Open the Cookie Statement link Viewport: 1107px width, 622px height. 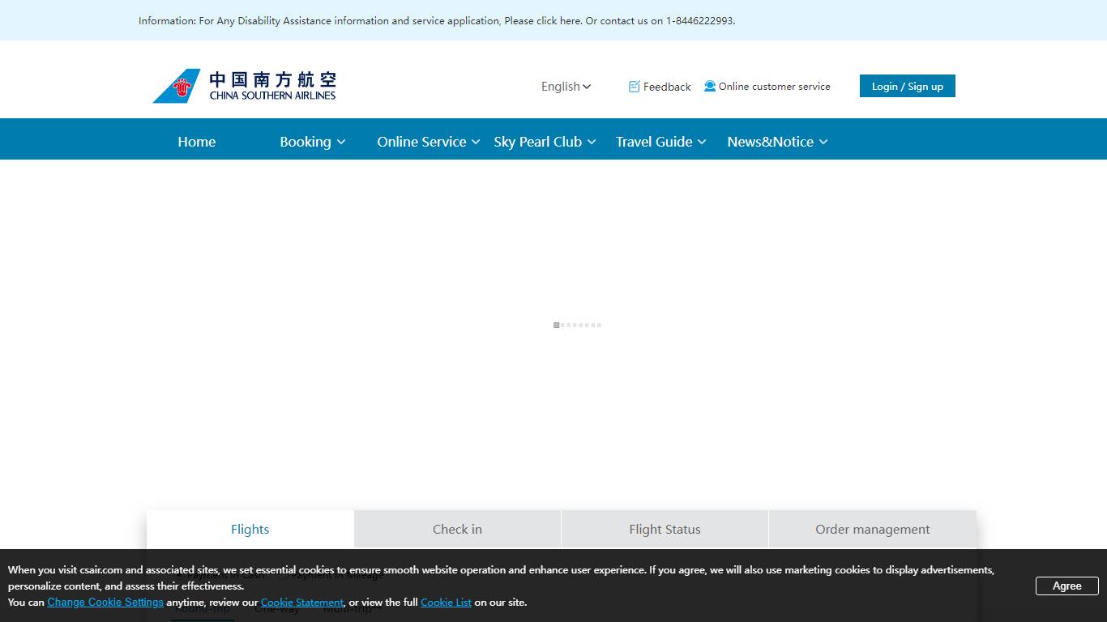click(302, 603)
